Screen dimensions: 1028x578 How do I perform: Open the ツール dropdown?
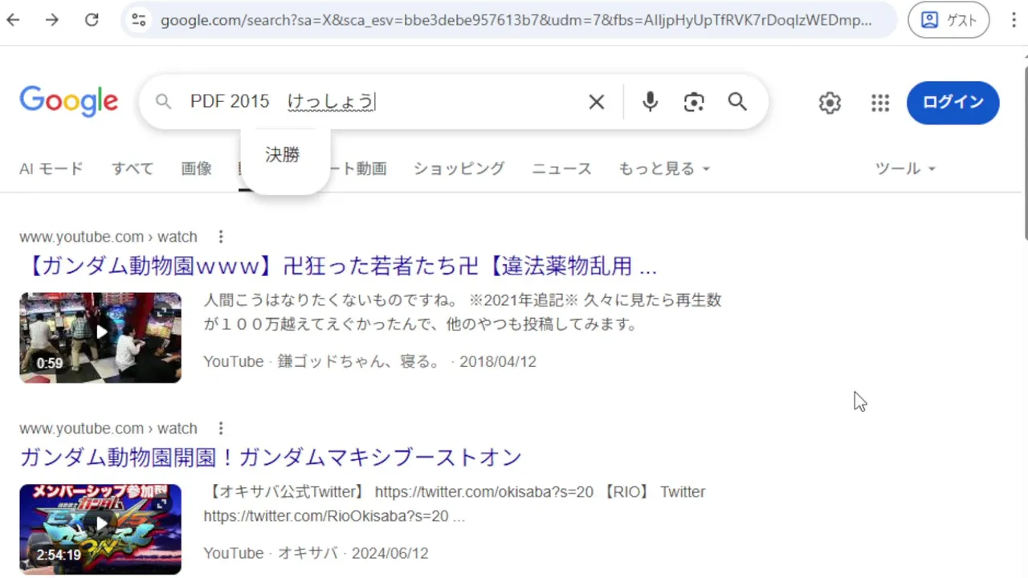(x=906, y=169)
